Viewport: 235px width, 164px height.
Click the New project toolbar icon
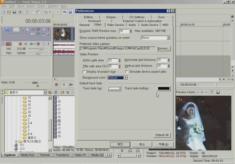pyautogui.click(x=3, y=12)
